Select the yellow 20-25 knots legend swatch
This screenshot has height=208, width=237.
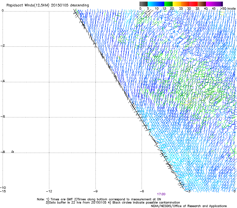coord(177,4)
